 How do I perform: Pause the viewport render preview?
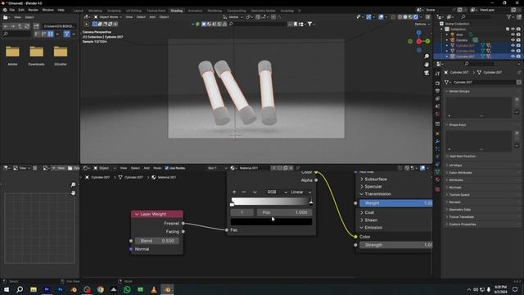point(427,17)
